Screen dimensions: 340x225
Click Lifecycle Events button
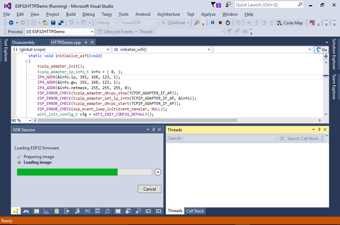(x=115, y=32)
